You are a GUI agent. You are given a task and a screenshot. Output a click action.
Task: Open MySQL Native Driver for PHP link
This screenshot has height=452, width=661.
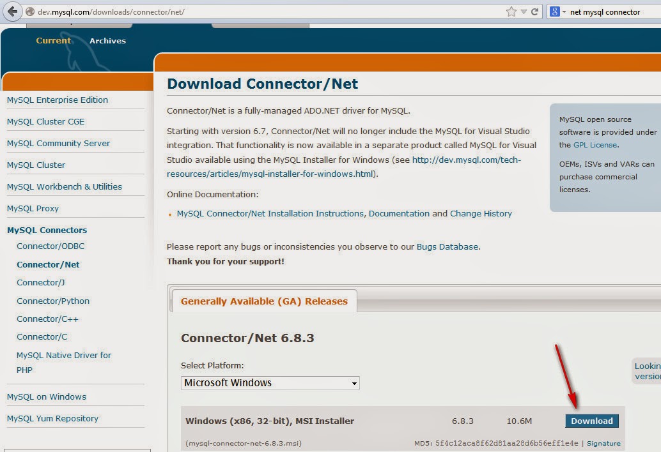click(64, 363)
